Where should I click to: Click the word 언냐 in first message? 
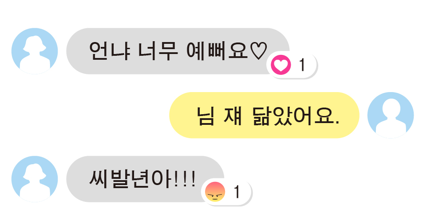(109, 51)
